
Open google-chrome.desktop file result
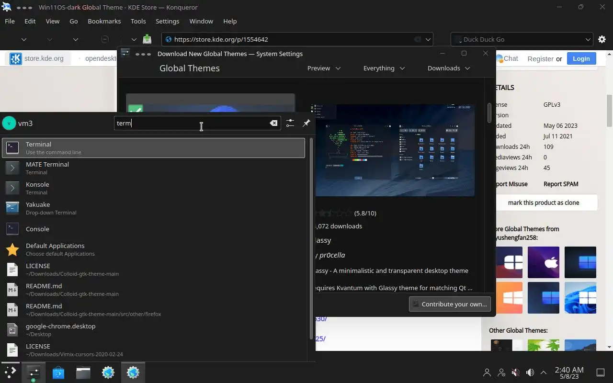point(153,330)
